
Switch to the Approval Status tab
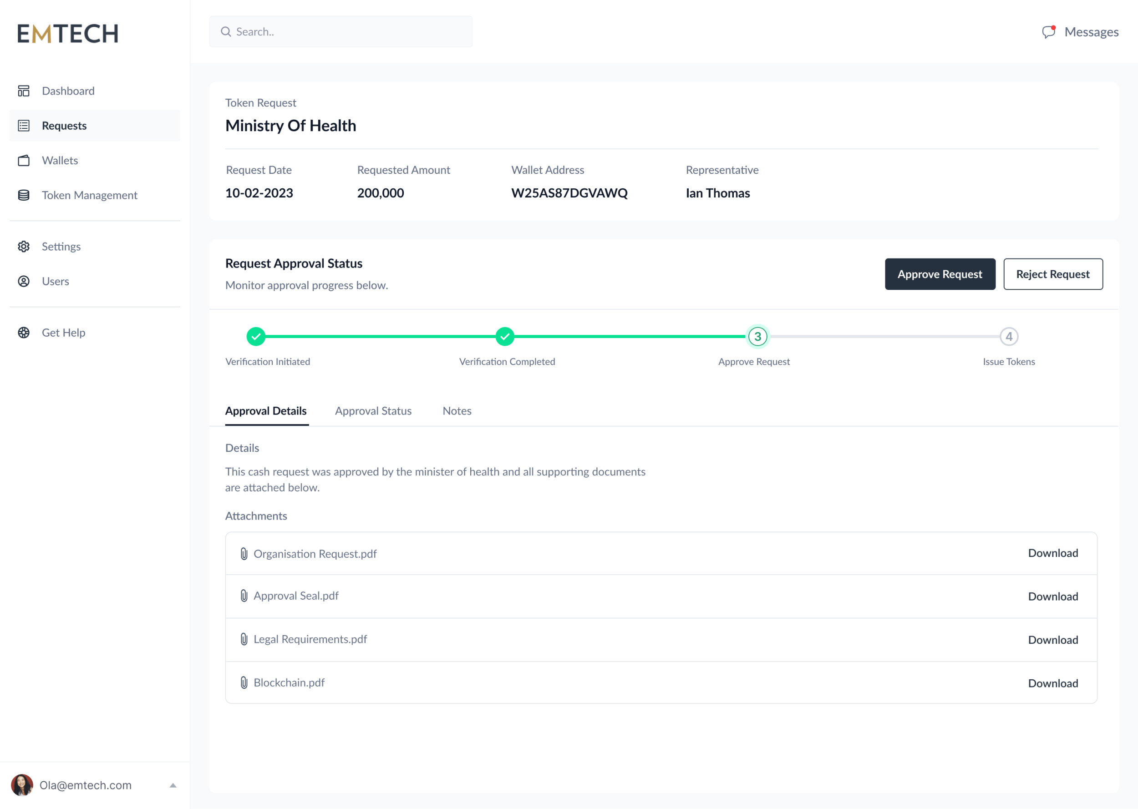click(x=373, y=411)
